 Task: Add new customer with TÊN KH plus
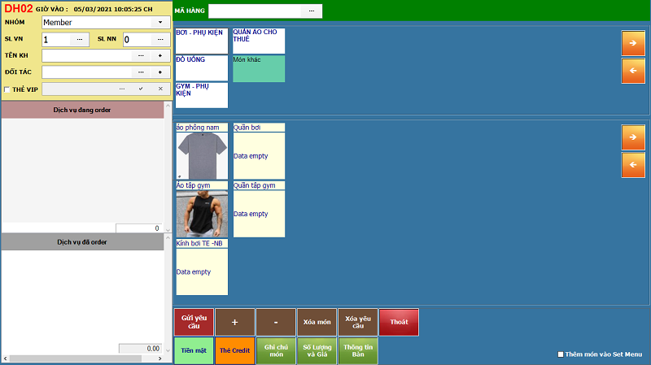(160, 55)
